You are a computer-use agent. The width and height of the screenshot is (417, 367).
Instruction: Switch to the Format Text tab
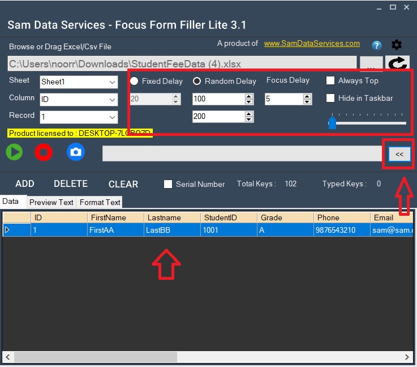[100, 202]
